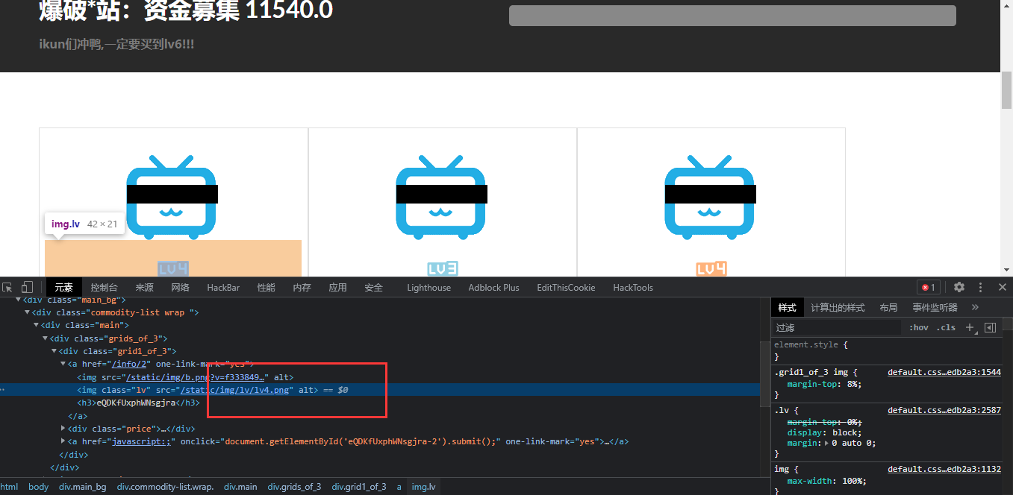The width and height of the screenshot is (1013, 495).
Task: Select the h3 eQDKfUxphWNsgjra node
Action: click(x=138, y=403)
